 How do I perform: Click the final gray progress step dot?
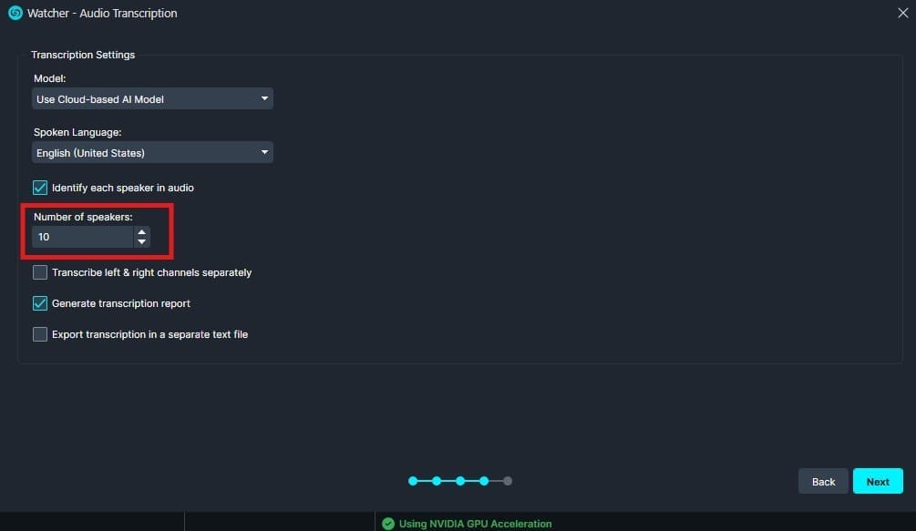click(x=508, y=481)
